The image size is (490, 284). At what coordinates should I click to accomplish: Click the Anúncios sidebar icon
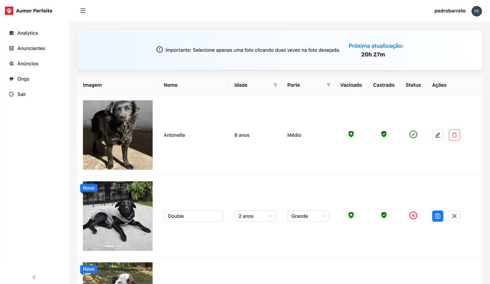[11, 64]
